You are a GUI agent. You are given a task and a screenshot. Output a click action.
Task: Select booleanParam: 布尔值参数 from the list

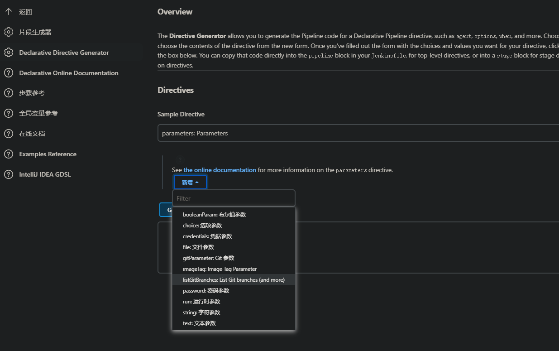214,215
